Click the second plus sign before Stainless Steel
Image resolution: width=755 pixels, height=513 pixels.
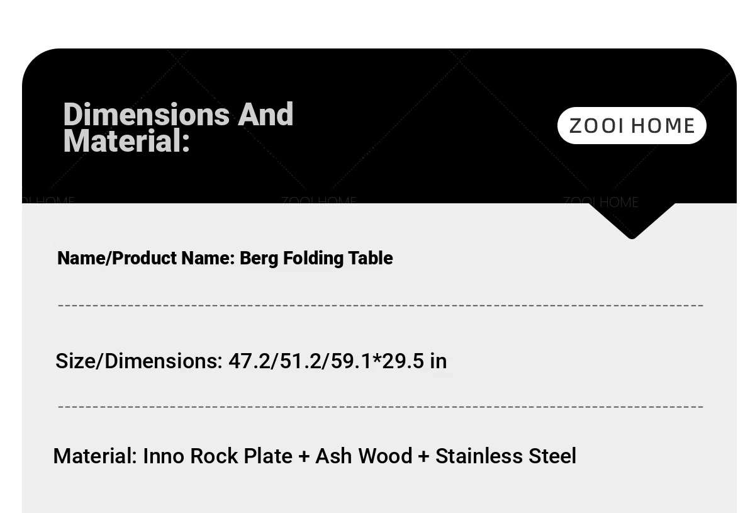pos(423,456)
